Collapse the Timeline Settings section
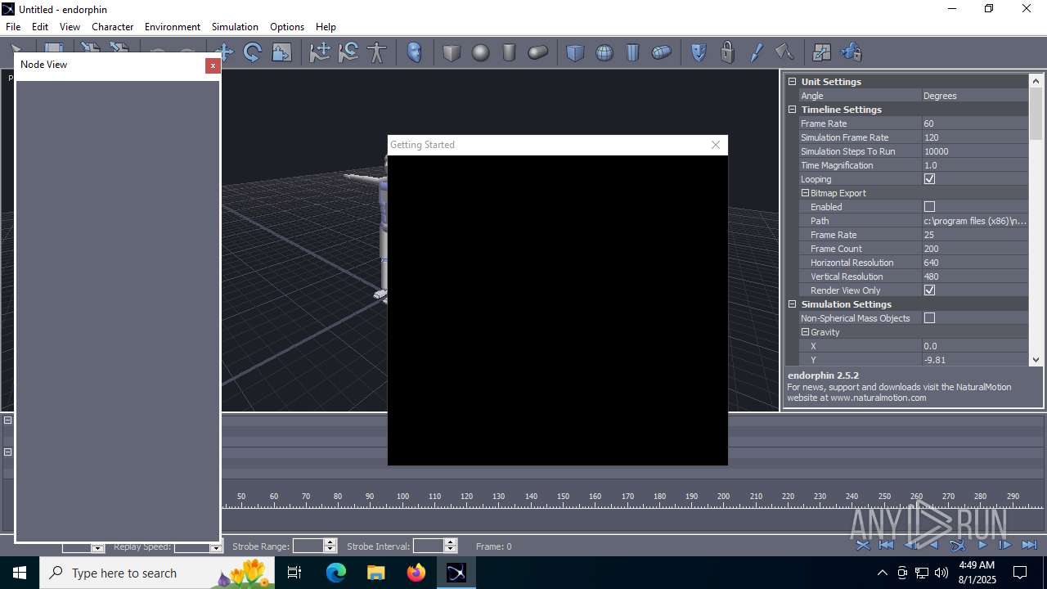This screenshot has height=589, width=1047. (x=792, y=110)
